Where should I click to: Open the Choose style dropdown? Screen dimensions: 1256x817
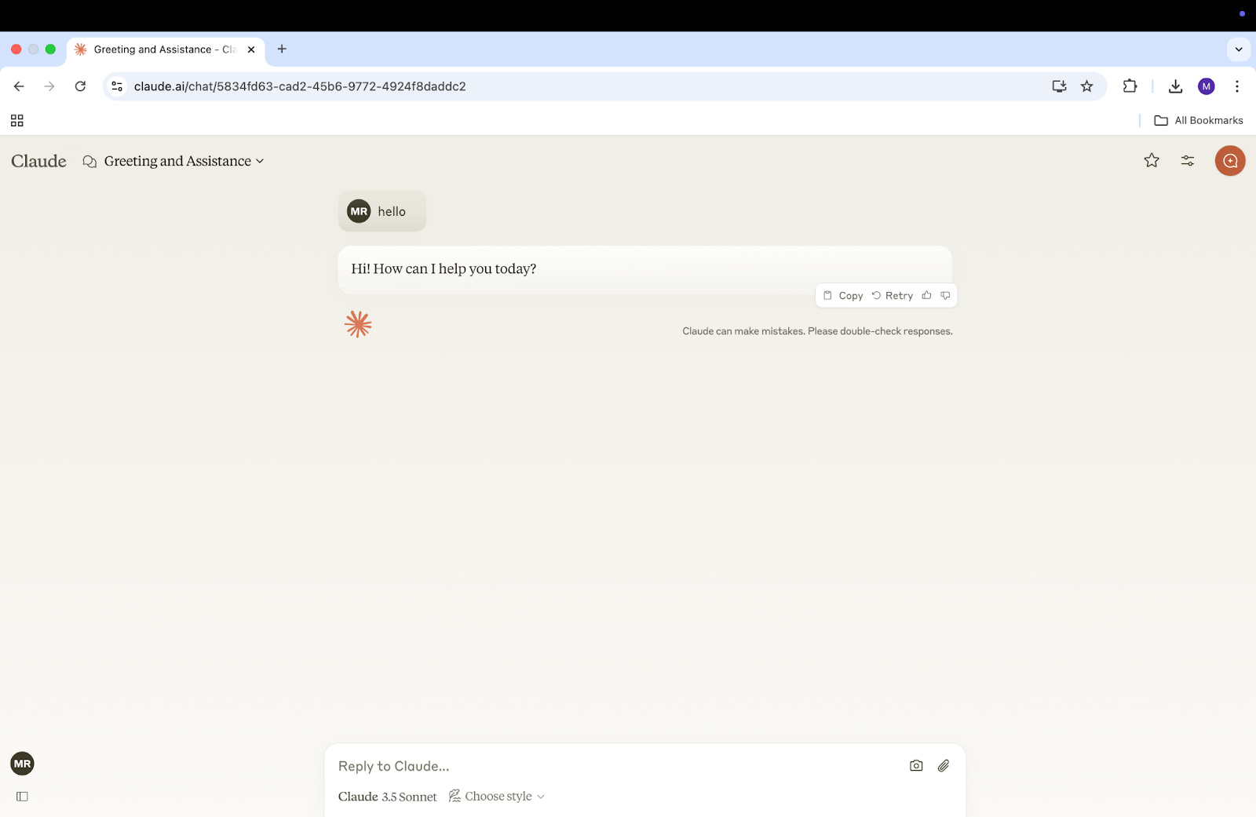pyautogui.click(x=497, y=797)
